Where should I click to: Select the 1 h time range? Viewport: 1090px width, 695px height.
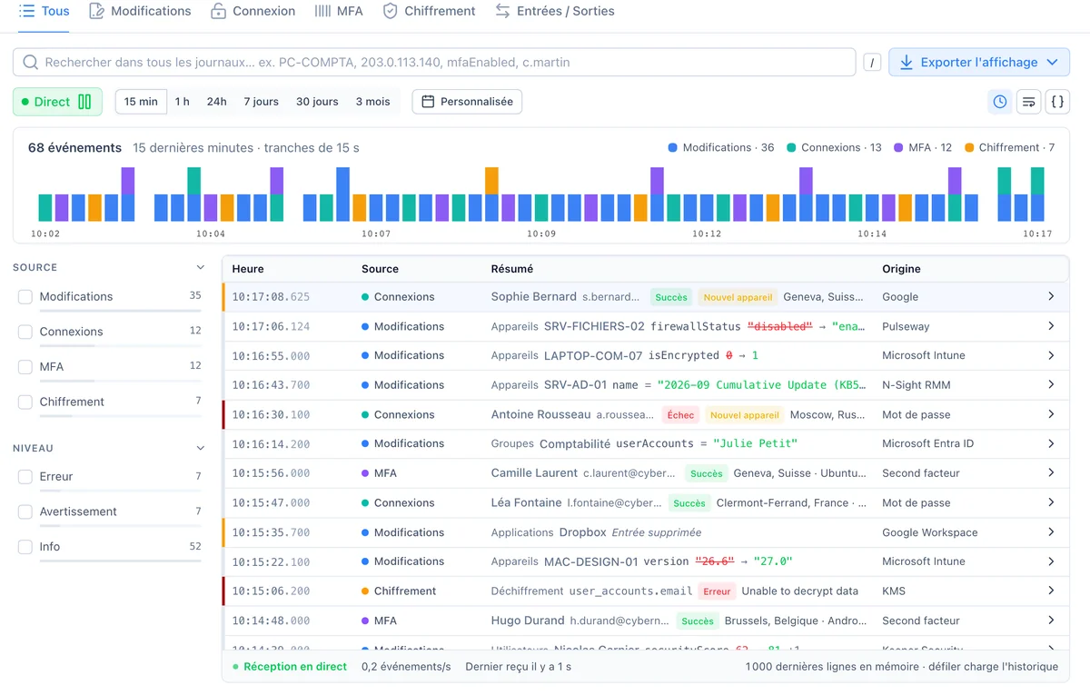tap(183, 102)
